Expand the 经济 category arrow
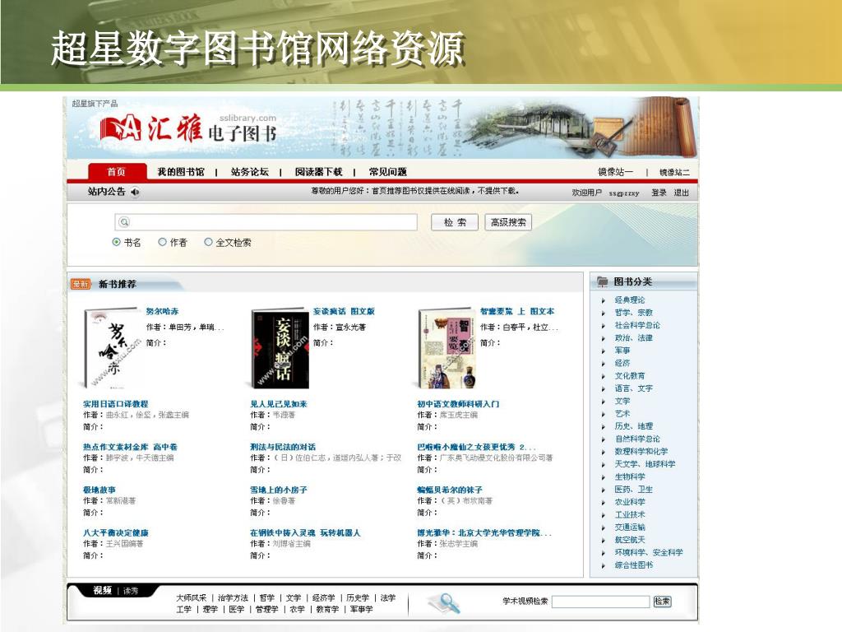This screenshot has height=632, width=842. pos(604,363)
